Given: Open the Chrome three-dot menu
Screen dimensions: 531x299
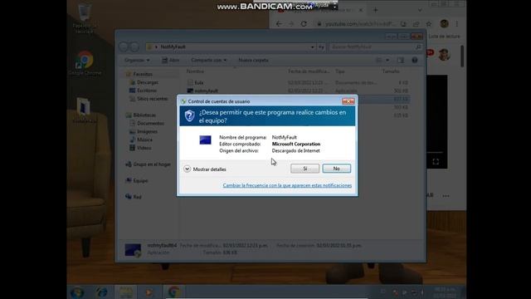Looking at the screenshot, I should click(457, 24).
